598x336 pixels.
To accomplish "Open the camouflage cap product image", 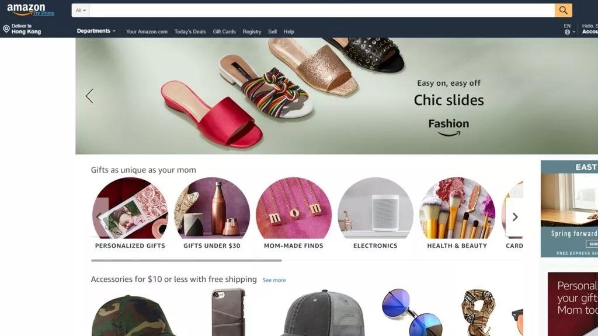I will (133, 315).
